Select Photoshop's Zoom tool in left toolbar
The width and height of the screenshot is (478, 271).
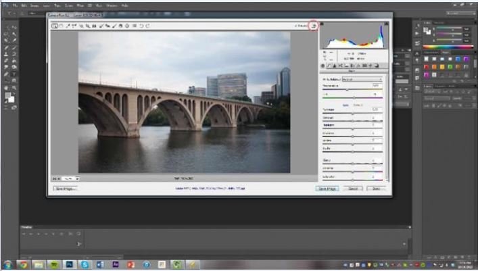click(x=14, y=88)
